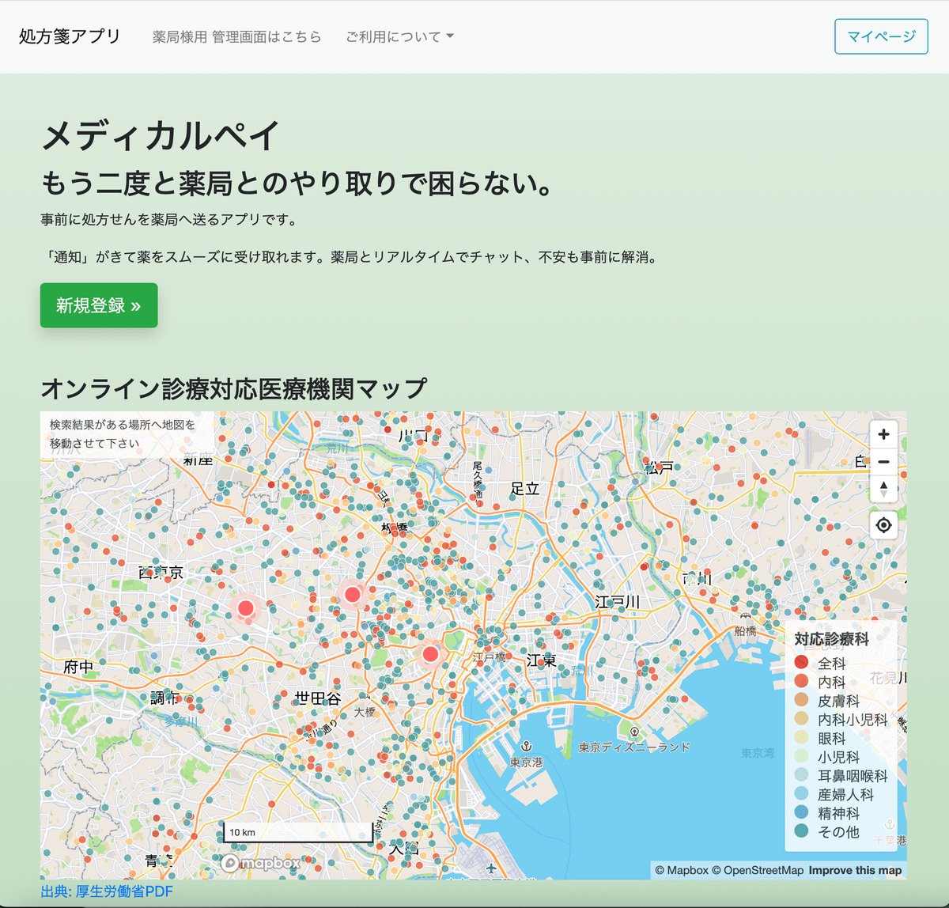The width and height of the screenshot is (949, 908).
Task: Locate my position with the geolocate button
Action: 883,524
